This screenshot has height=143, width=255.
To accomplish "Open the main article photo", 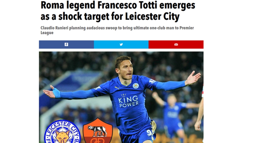I will pos(121,97).
